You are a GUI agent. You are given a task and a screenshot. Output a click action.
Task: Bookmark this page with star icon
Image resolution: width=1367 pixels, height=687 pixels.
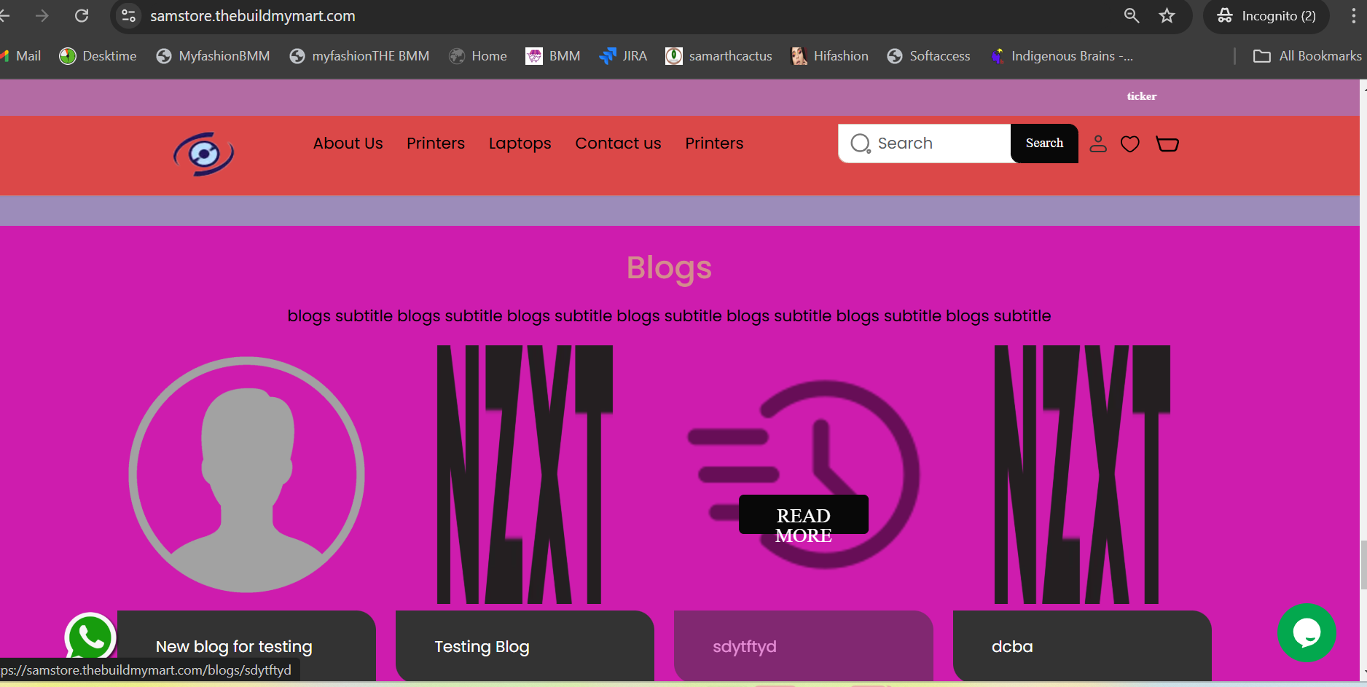click(1167, 15)
